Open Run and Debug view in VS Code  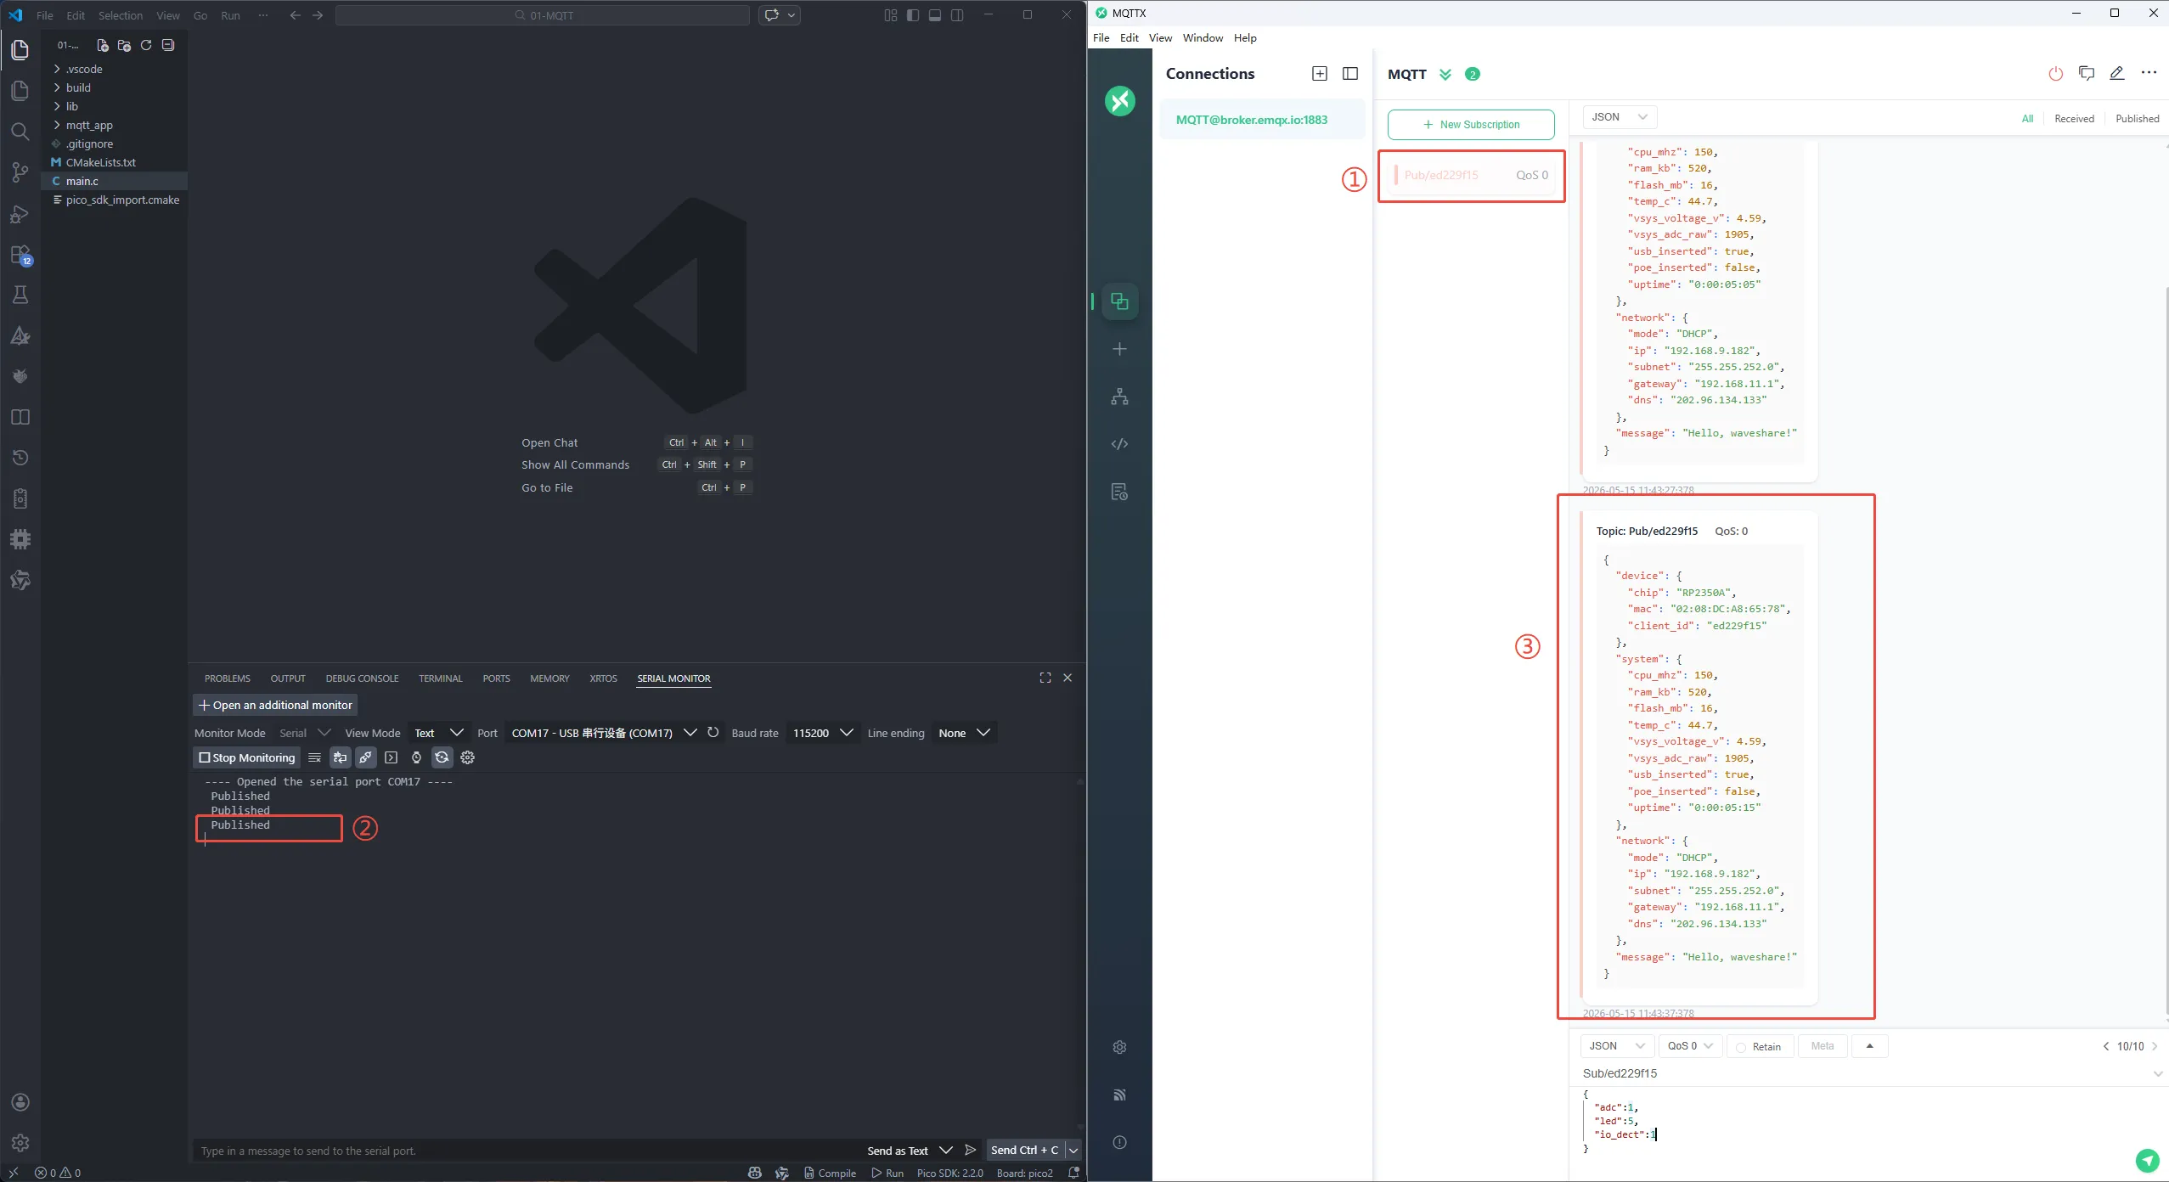[x=20, y=213]
